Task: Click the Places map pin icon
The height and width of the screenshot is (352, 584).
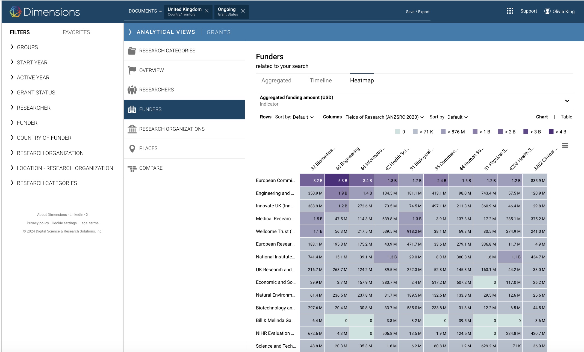Action: (132, 148)
